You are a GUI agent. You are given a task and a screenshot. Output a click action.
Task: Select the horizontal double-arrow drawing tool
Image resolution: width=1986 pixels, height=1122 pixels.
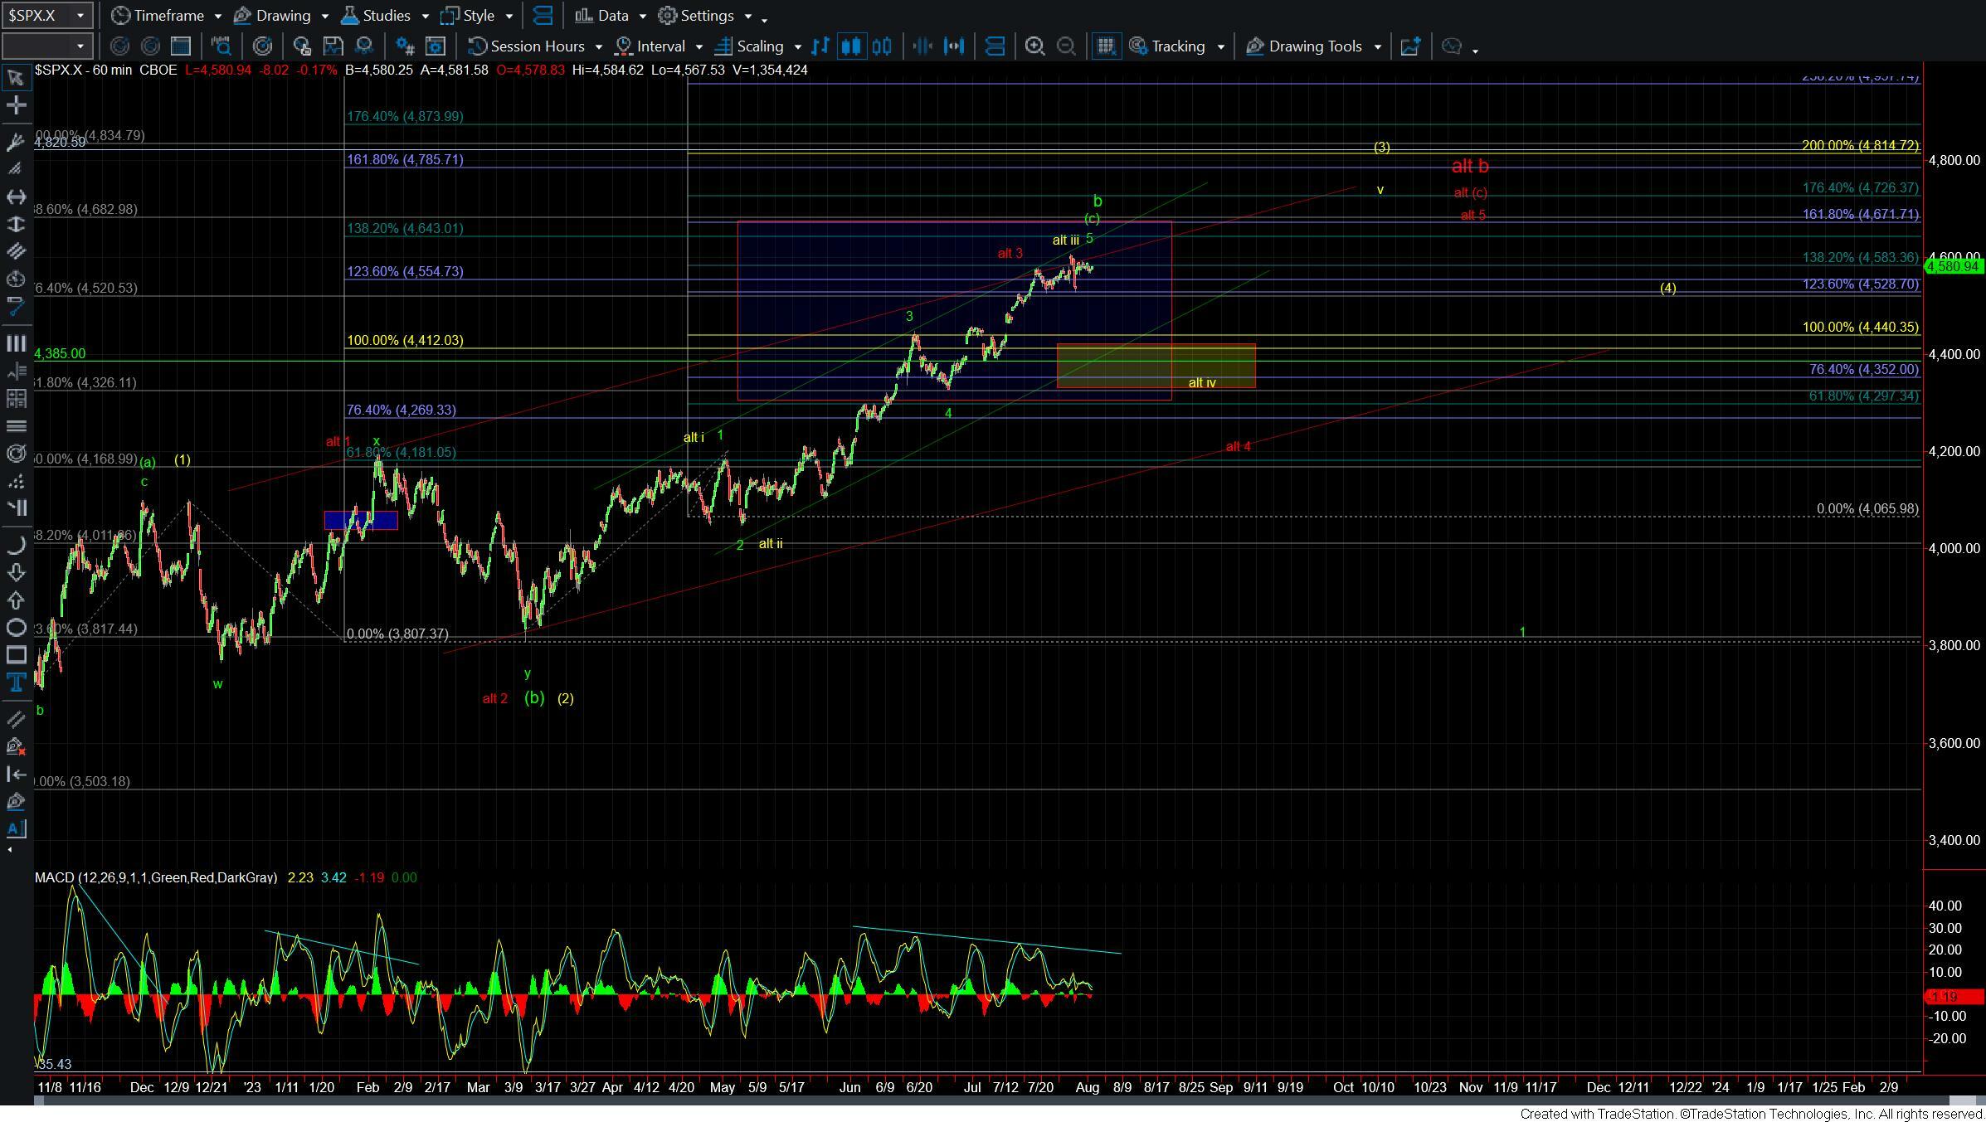point(16,197)
